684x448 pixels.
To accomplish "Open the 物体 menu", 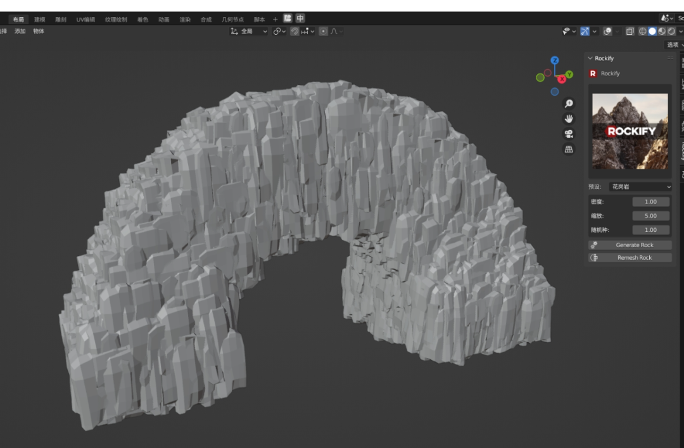I will tap(39, 31).
